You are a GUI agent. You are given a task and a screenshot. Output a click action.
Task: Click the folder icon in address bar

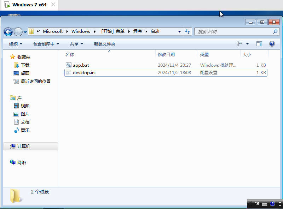coord(31,31)
